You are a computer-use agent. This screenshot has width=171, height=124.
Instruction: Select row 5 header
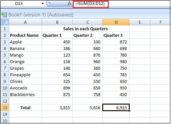coord(5,55)
